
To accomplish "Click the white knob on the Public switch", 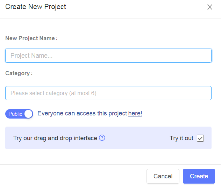I will (x=28, y=114).
